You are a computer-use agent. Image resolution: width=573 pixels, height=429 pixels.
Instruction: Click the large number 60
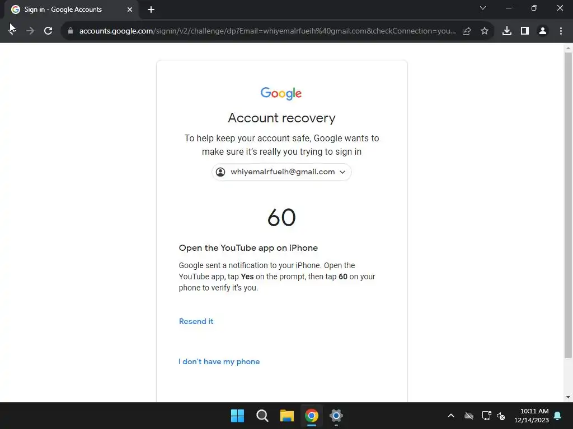tap(281, 217)
